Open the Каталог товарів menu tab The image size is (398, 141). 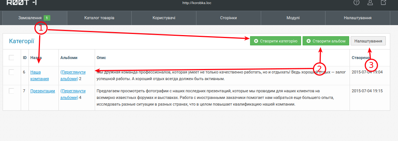[99, 18]
